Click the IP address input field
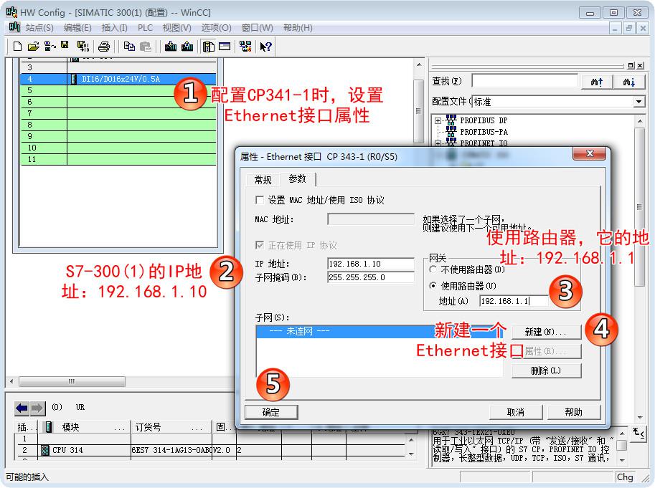This screenshot has width=655, height=488. [371, 264]
